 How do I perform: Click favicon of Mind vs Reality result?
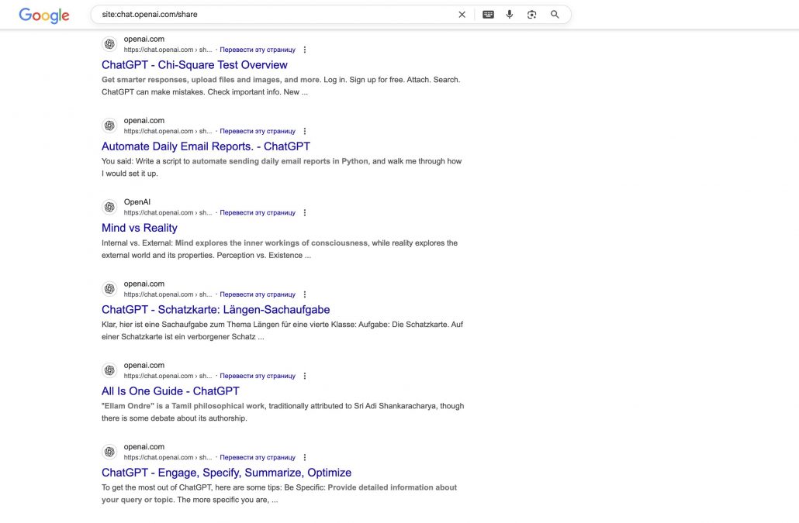[109, 207]
